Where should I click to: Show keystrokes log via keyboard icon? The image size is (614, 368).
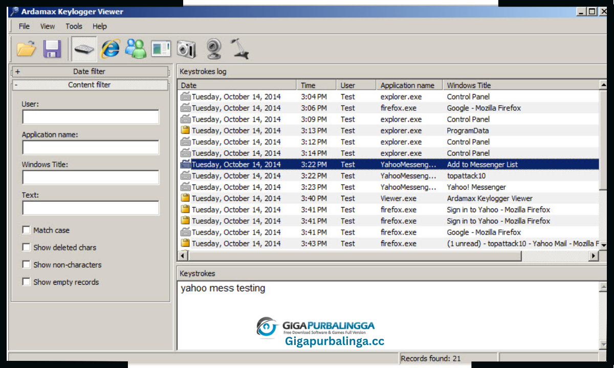click(x=83, y=49)
